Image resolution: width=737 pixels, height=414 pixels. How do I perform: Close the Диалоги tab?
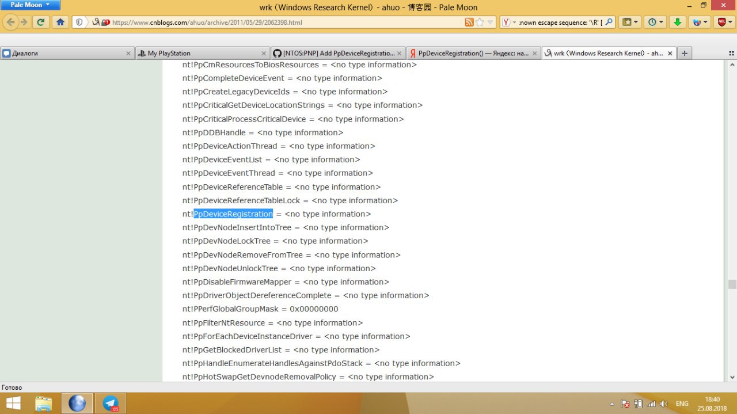pos(128,53)
